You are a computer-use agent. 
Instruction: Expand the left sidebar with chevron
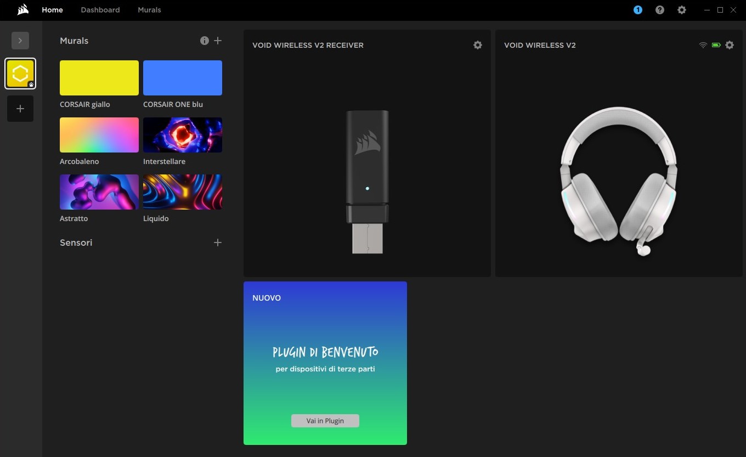[x=20, y=41]
